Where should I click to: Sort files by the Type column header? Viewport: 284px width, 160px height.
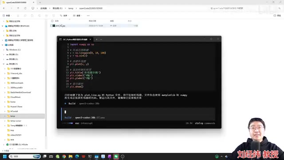coord(112,21)
